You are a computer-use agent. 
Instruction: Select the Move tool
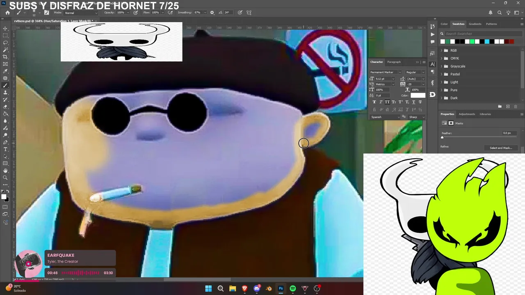5,29
